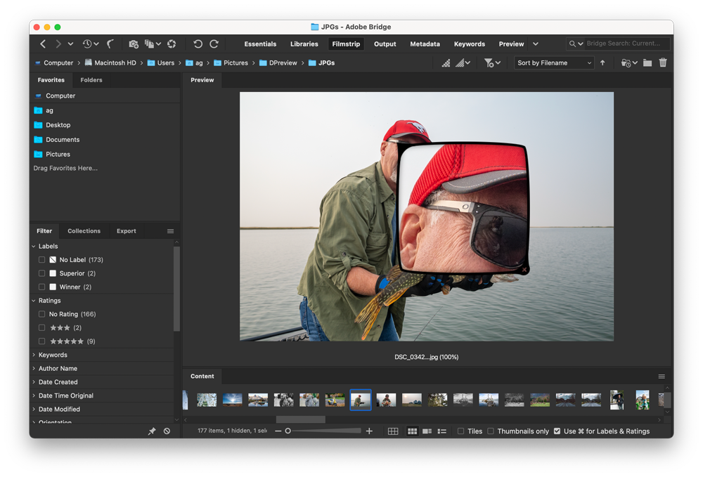703x477 pixels.
Task: Click the trash delete icon
Action: (x=663, y=63)
